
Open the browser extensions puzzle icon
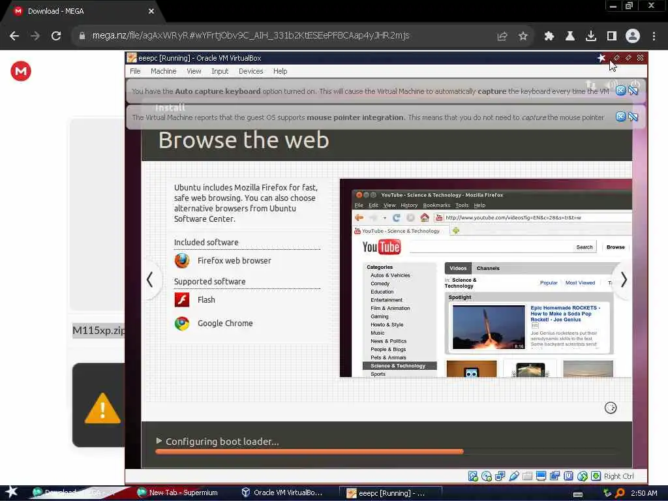click(x=549, y=37)
